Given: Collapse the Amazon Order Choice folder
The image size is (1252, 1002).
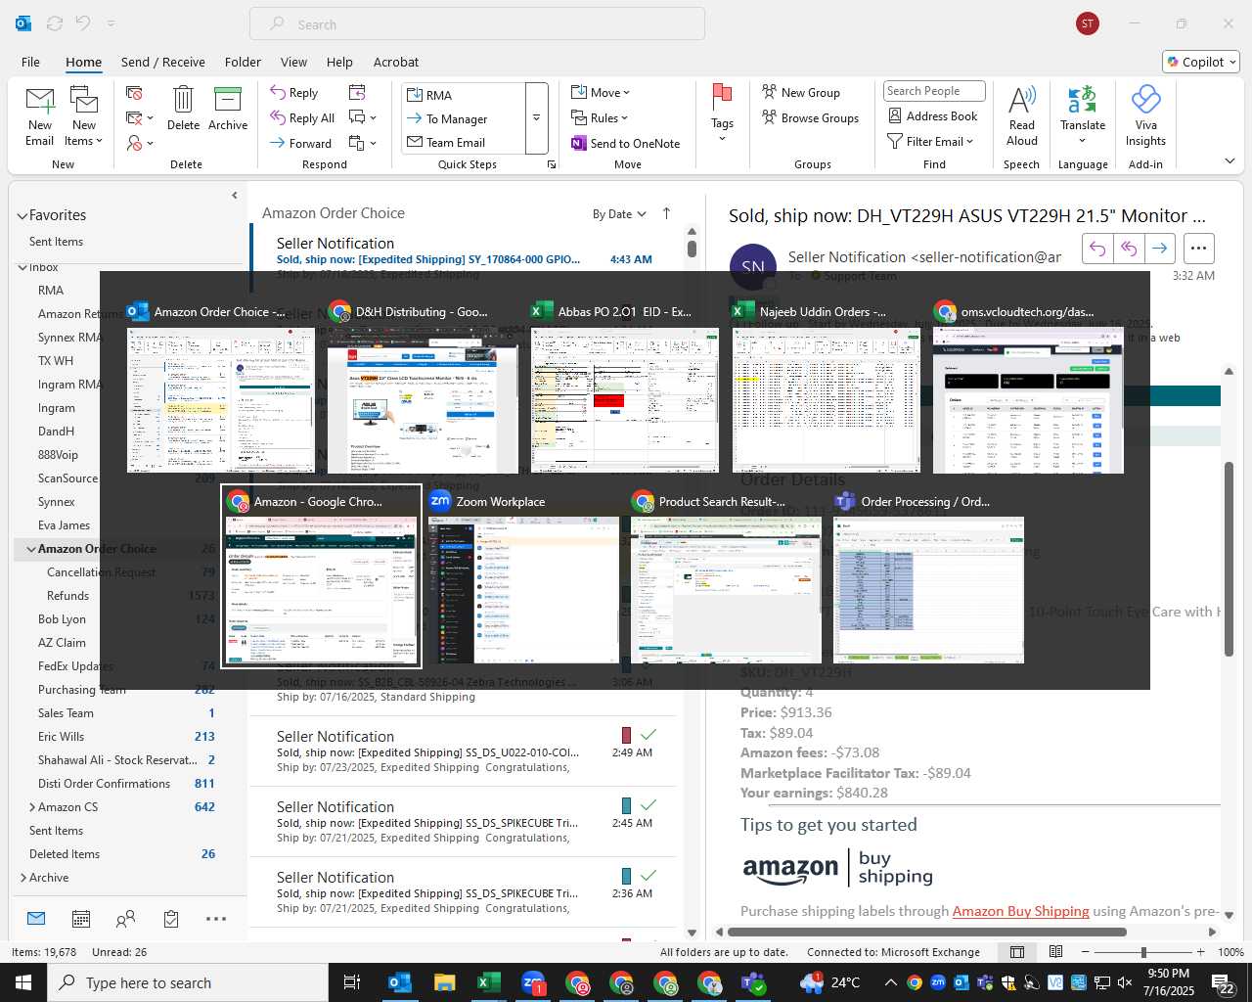Looking at the screenshot, I should pos(31,549).
